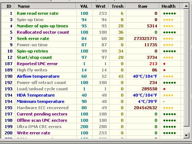Click yellow health dots for Spin-up time

pyautogui.click(x=168, y=20)
